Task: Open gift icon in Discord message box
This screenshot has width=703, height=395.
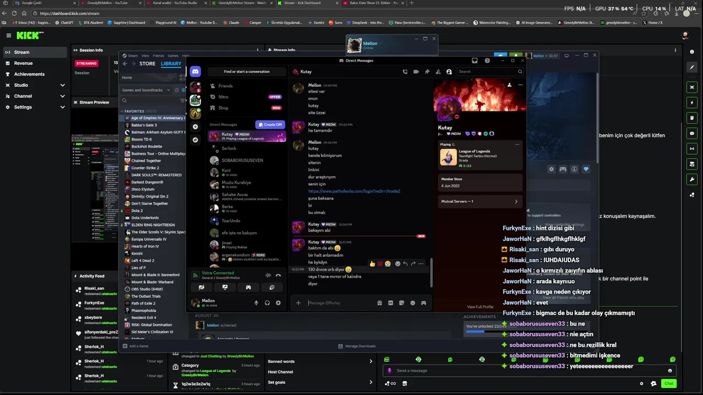Action: pyautogui.click(x=380, y=303)
